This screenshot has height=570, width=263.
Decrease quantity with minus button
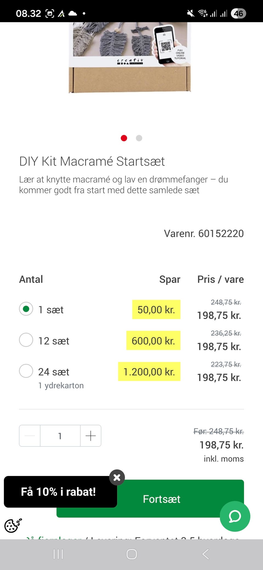point(30,436)
